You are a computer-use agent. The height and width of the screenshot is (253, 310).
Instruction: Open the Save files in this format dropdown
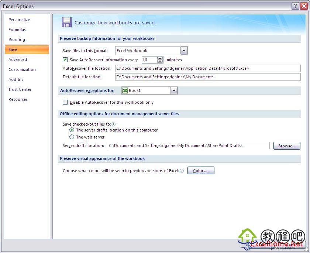pyautogui.click(x=184, y=51)
